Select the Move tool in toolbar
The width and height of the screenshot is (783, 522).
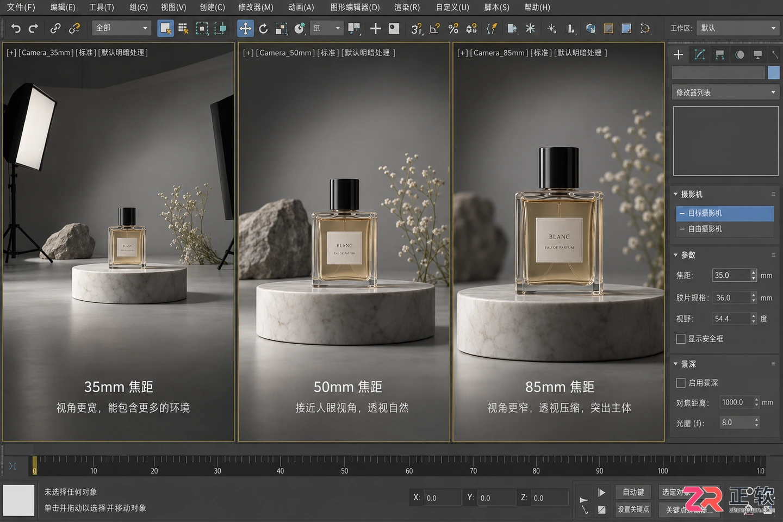[245, 28]
